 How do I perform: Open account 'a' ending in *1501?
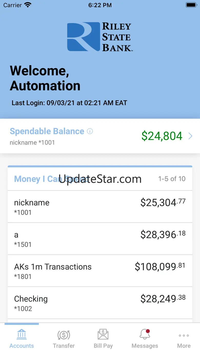[100, 239]
